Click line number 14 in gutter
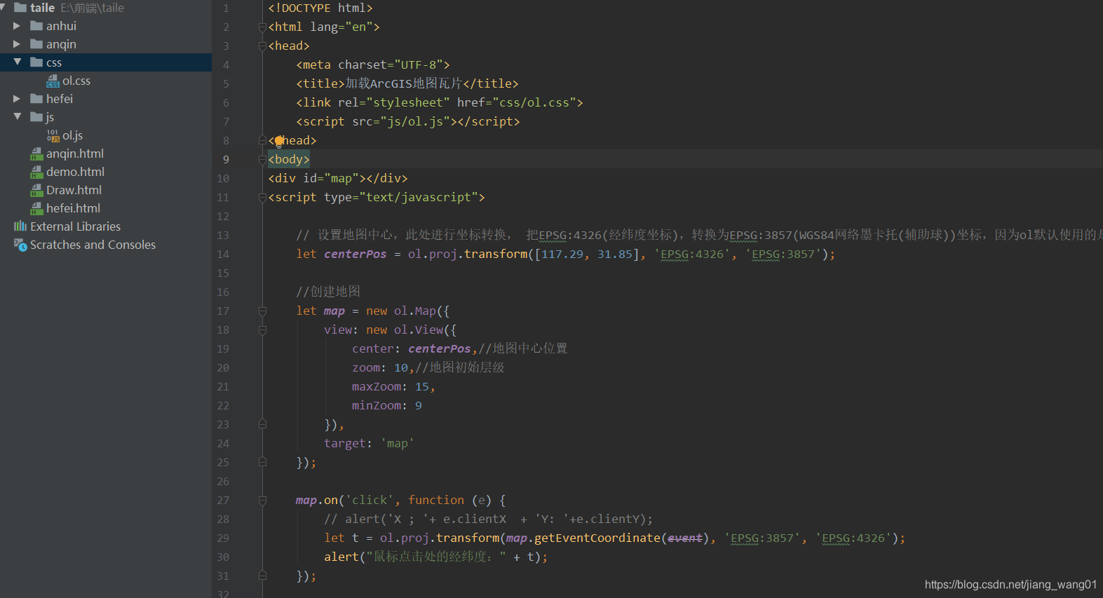 [x=223, y=254]
